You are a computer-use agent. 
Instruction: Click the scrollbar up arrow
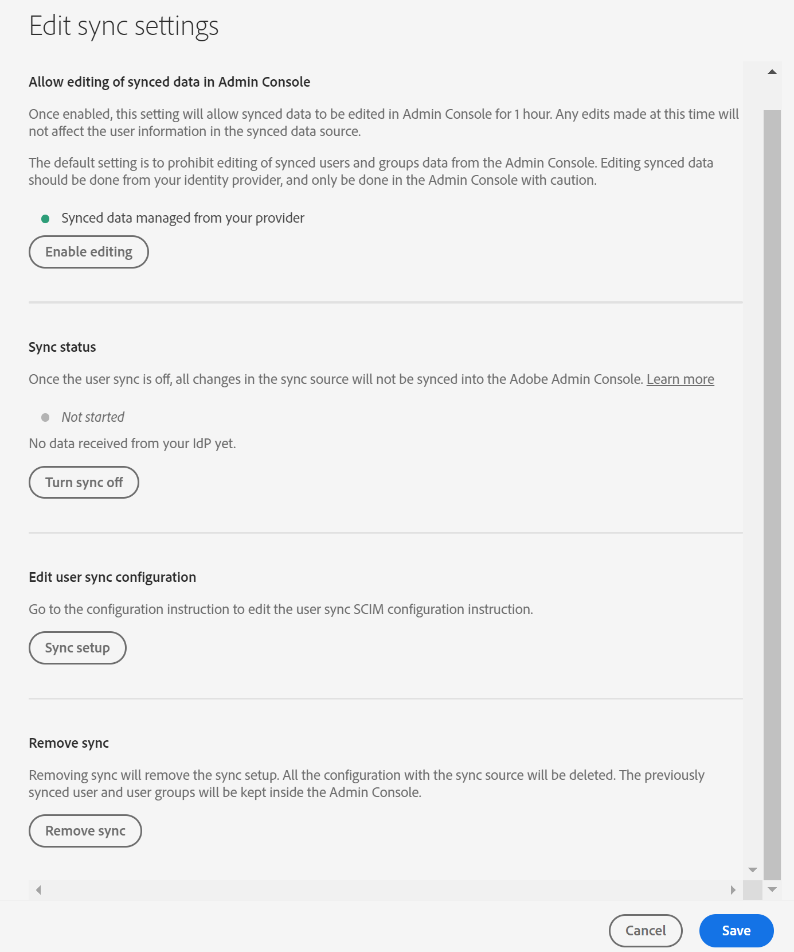point(772,71)
